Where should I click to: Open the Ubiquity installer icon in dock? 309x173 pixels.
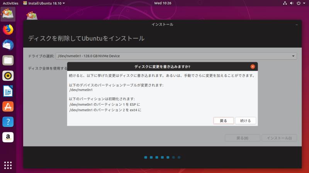[8, 14]
